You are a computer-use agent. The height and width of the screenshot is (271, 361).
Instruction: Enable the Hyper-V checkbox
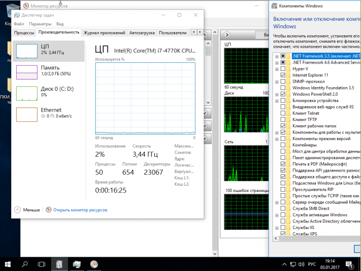[x=283, y=69]
